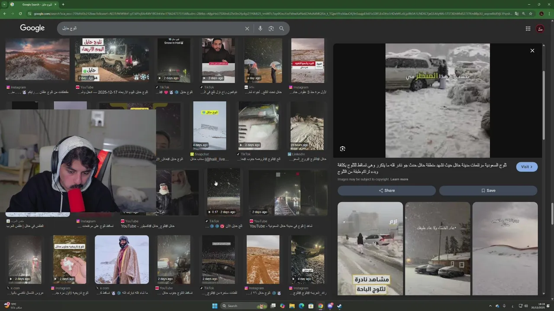554x311 pixels.
Task: Share the previewed image
Action: [387, 190]
